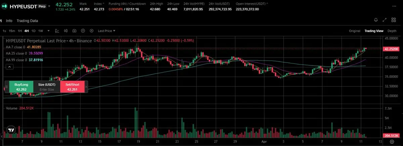Click the Sell/Short 42.251 button

click(x=72, y=87)
